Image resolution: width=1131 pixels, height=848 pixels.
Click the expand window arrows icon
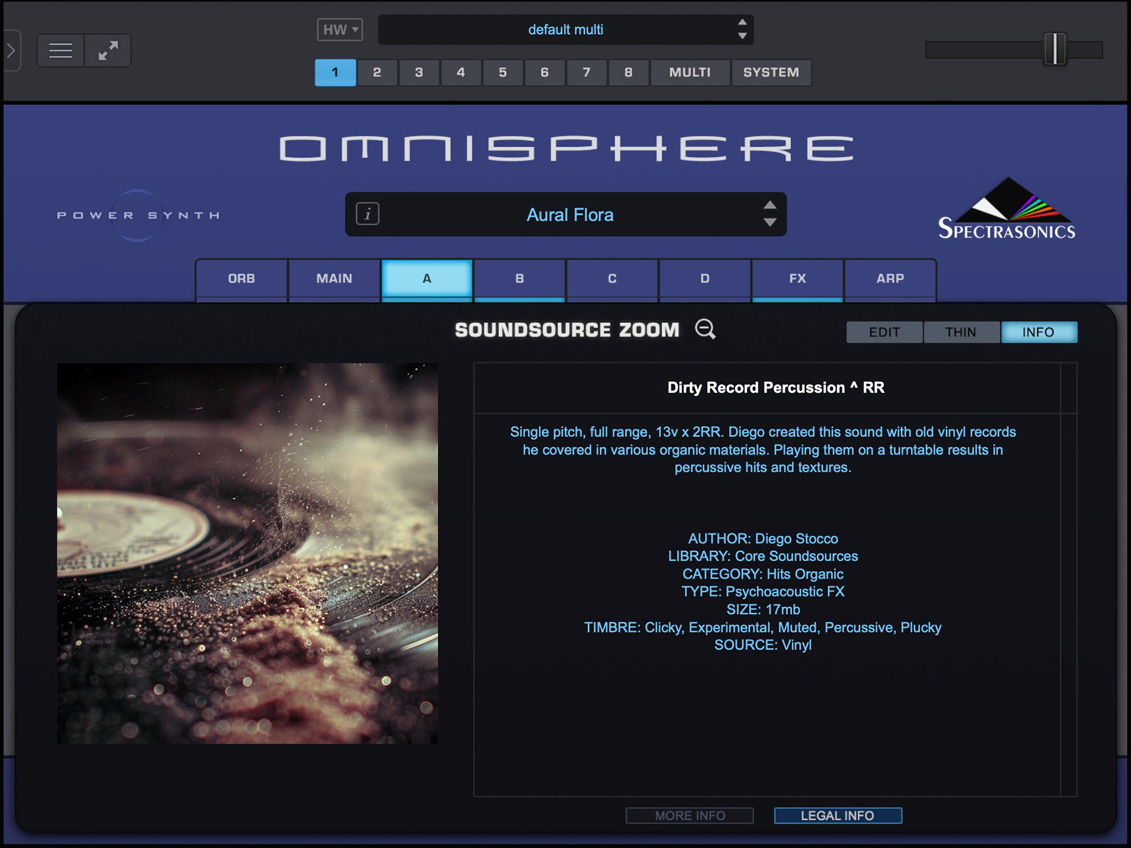(x=108, y=51)
